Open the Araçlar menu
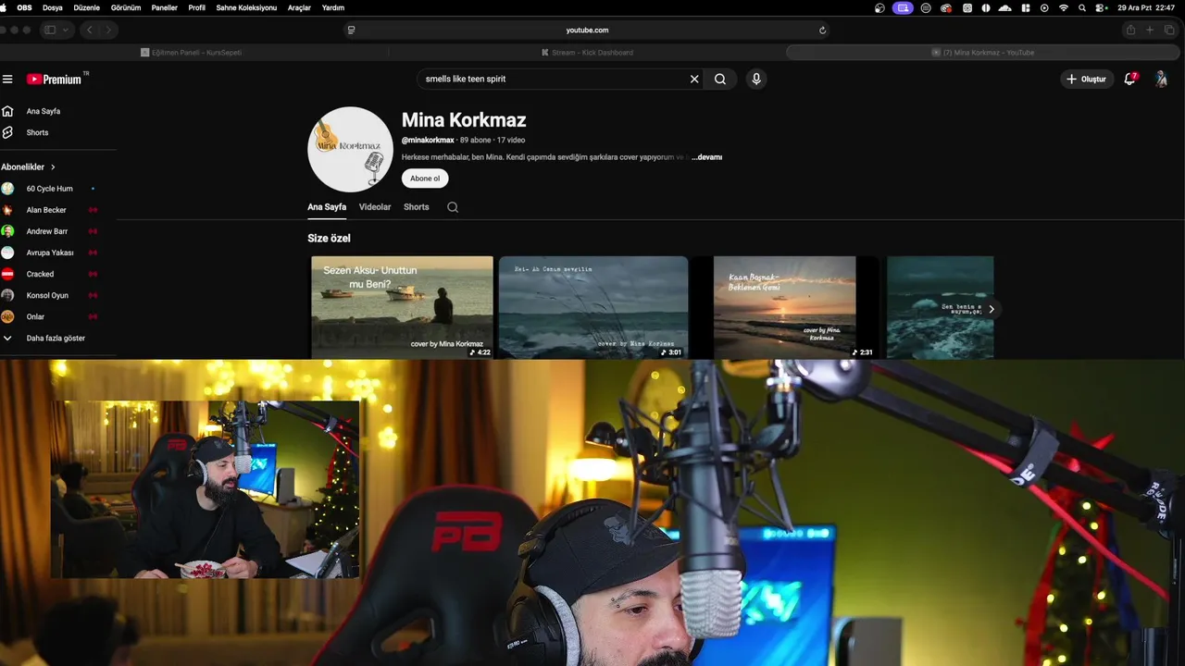1185x666 pixels. pos(299,7)
